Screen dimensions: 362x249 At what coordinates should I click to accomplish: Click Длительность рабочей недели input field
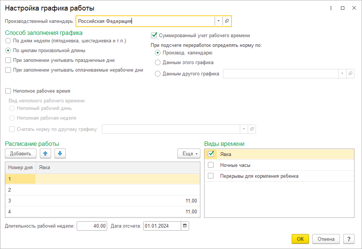click(92, 226)
